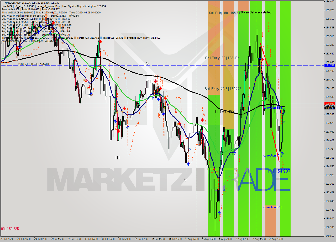Click the 152.675 price axis value

click(x=330, y=193)
